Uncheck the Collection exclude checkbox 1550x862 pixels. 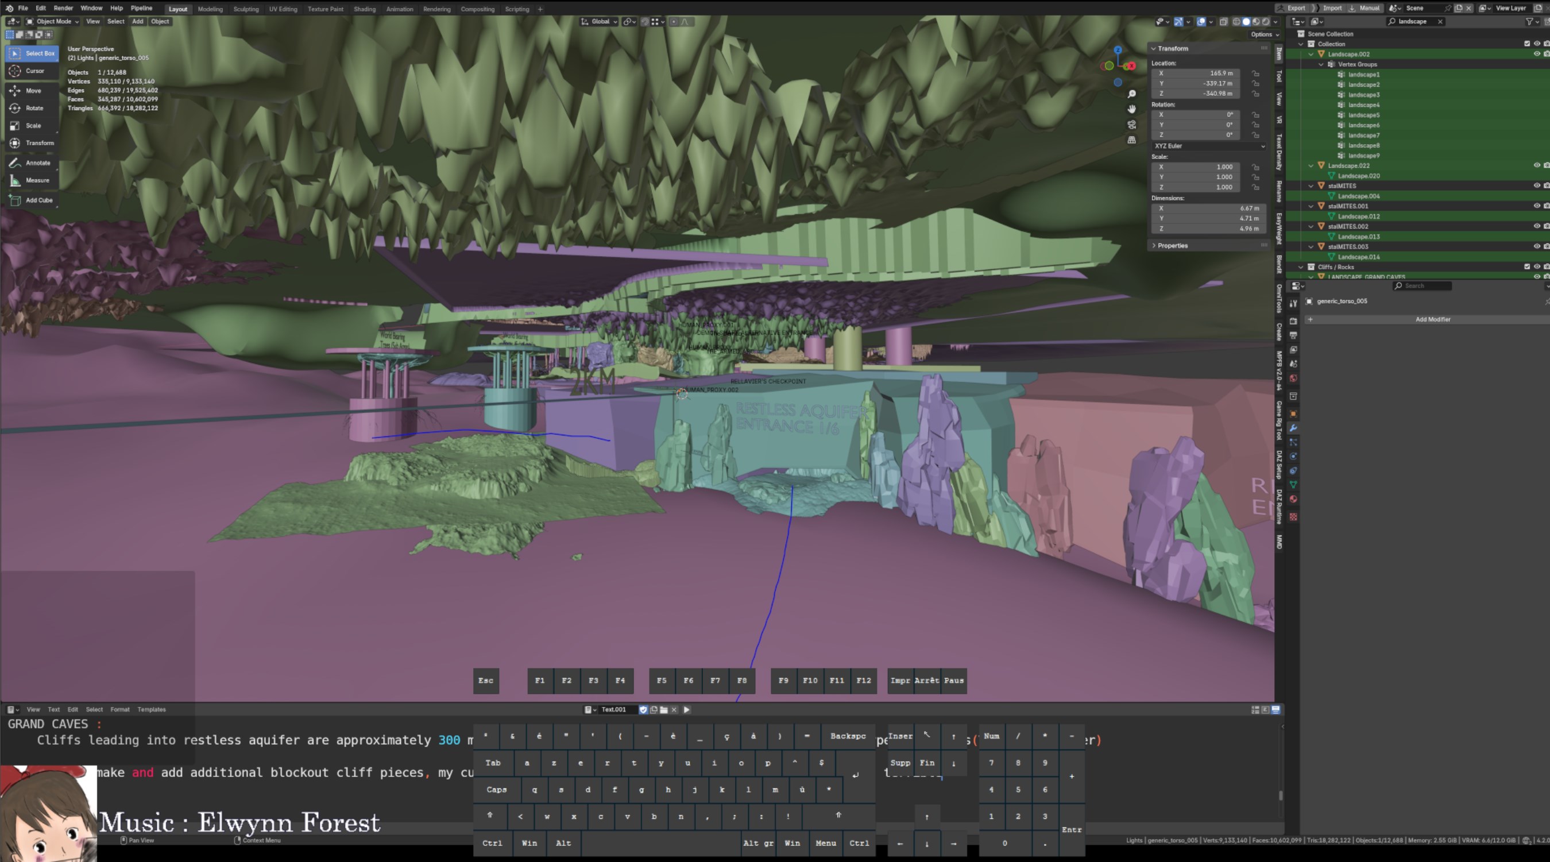[1526, 44]
